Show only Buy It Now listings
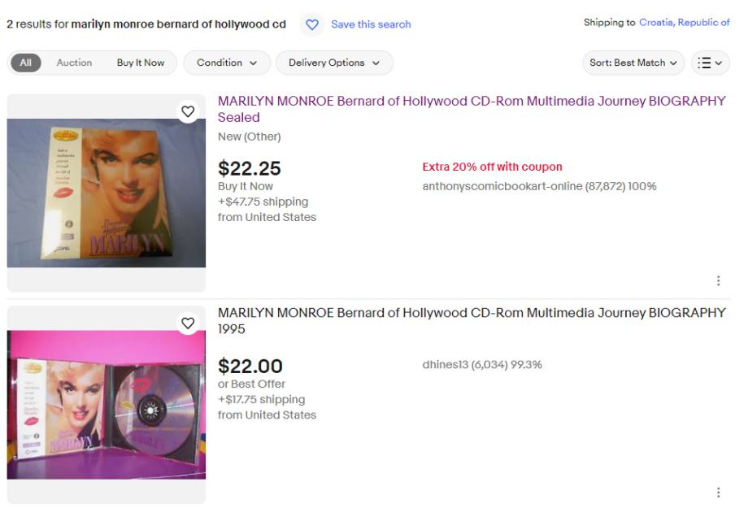 (140, 63)
